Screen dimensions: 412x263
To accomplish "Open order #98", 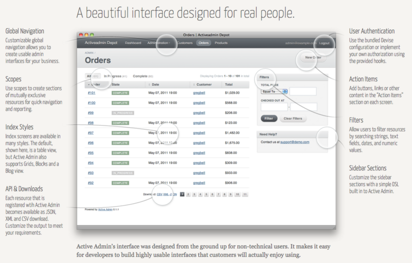I will (x=91, y=123).
